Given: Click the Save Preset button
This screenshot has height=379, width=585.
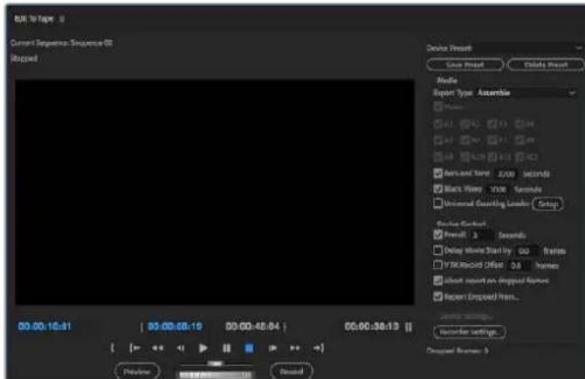Looking at the screenshot, I should coord(465,65).
